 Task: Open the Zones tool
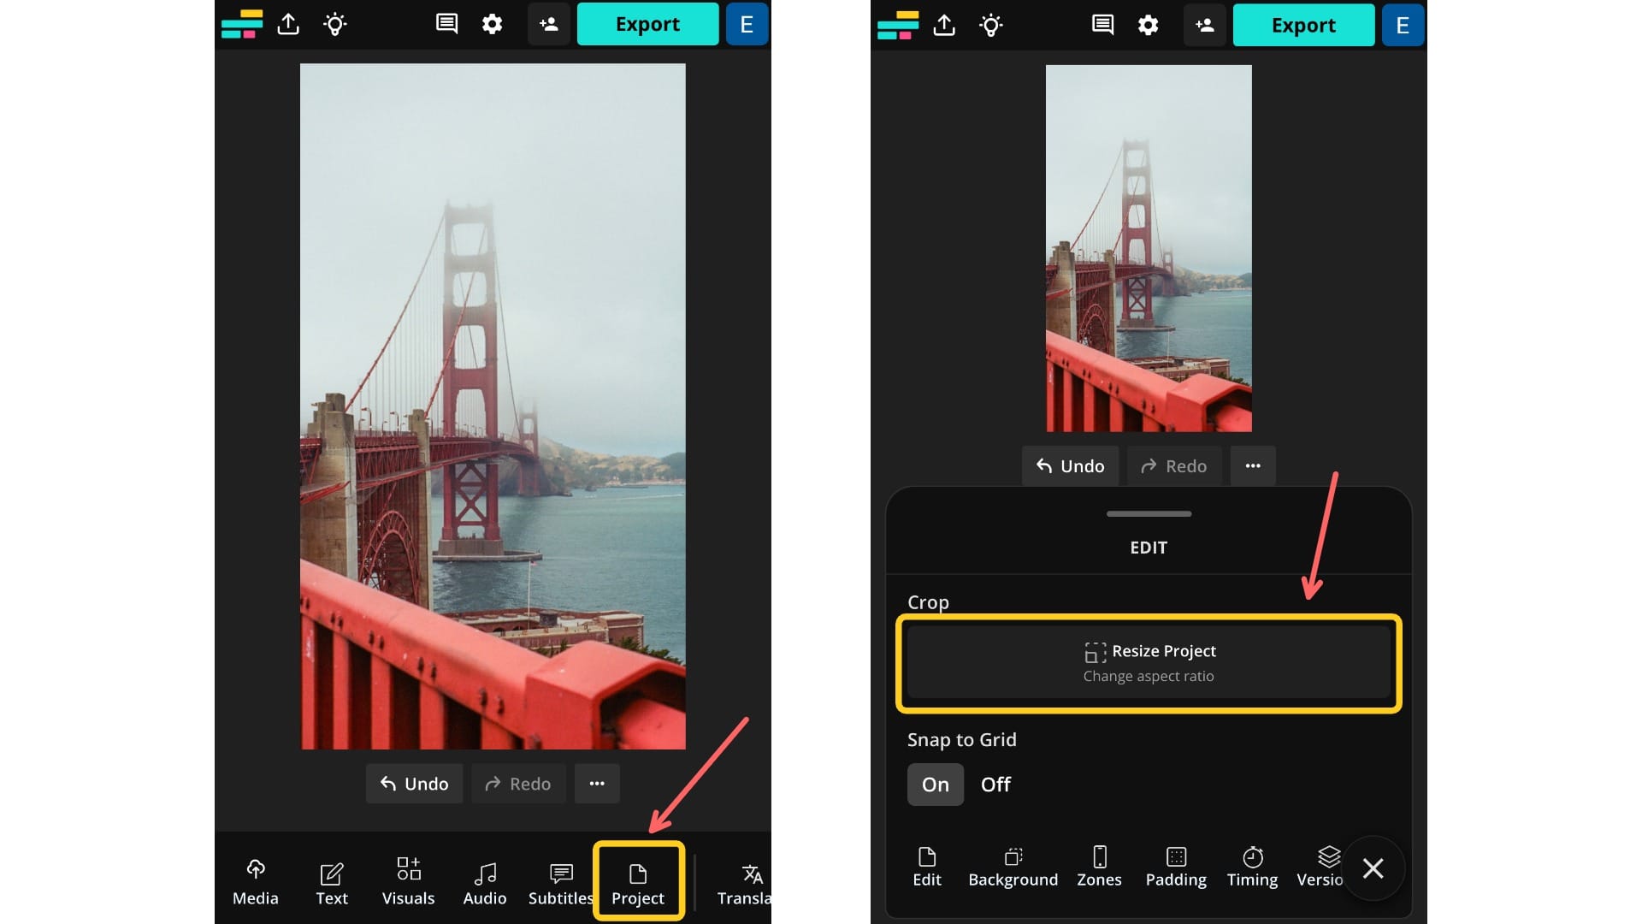pos(1099,866)
